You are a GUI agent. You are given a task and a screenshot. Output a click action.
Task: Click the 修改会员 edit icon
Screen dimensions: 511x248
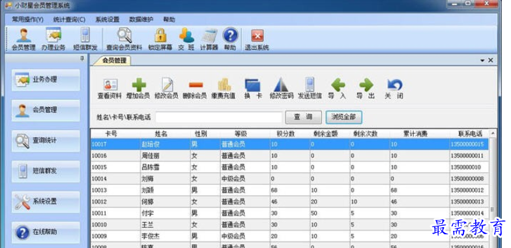[x=167, y=89]
